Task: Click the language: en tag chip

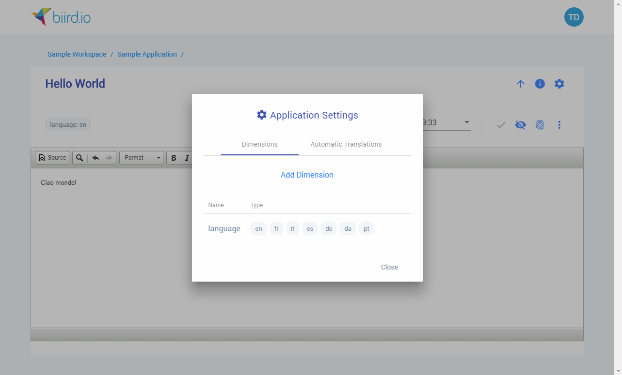Action: 68,124
